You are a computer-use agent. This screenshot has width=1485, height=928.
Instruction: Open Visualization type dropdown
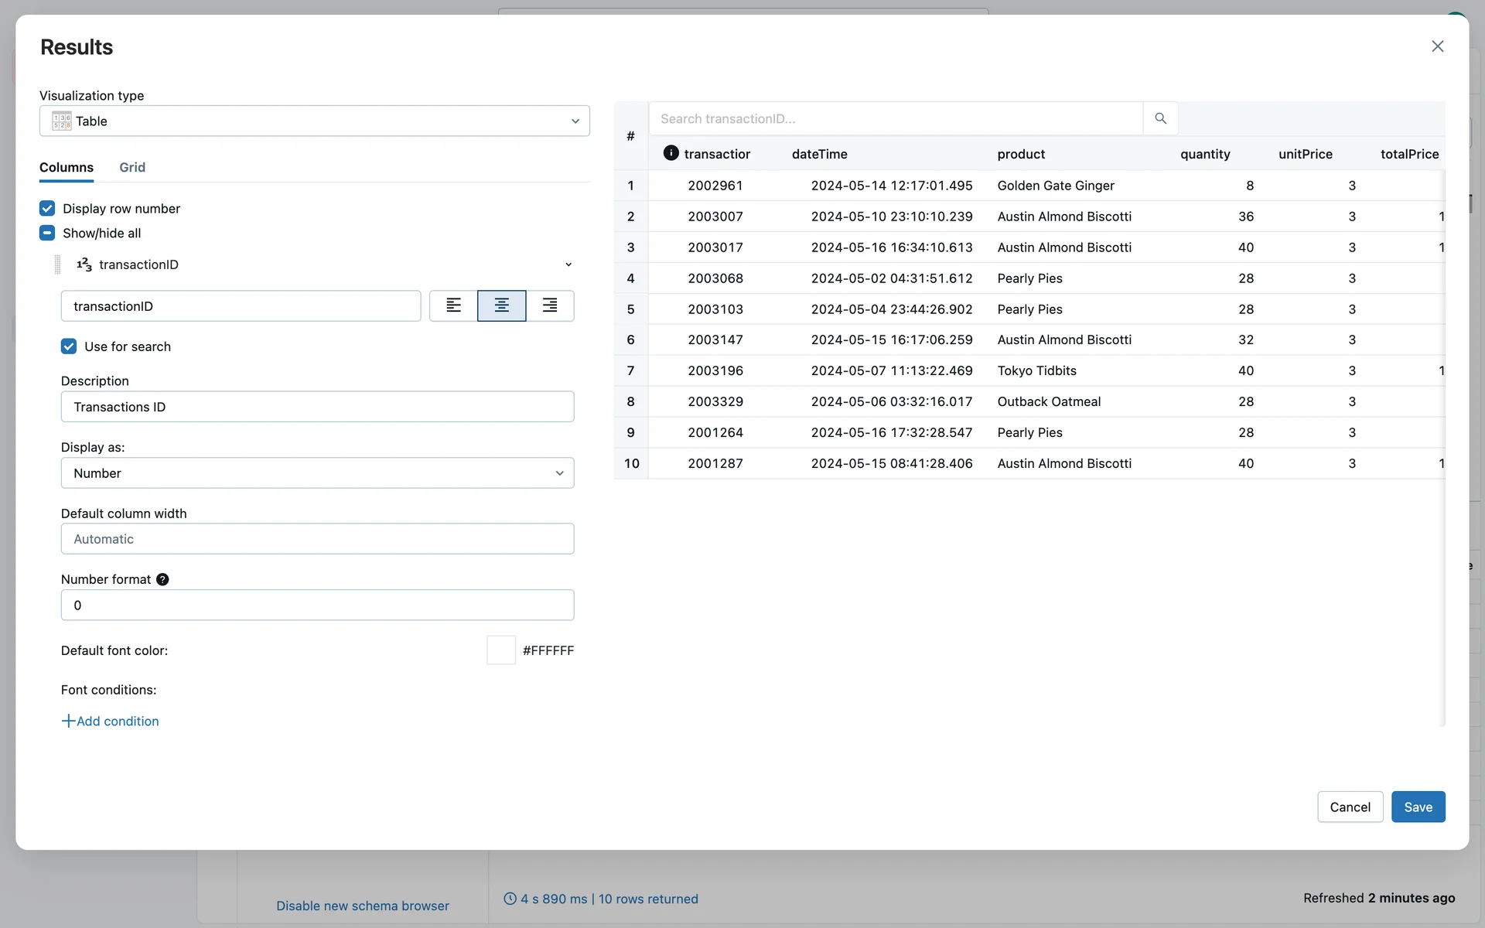point(314,121)
